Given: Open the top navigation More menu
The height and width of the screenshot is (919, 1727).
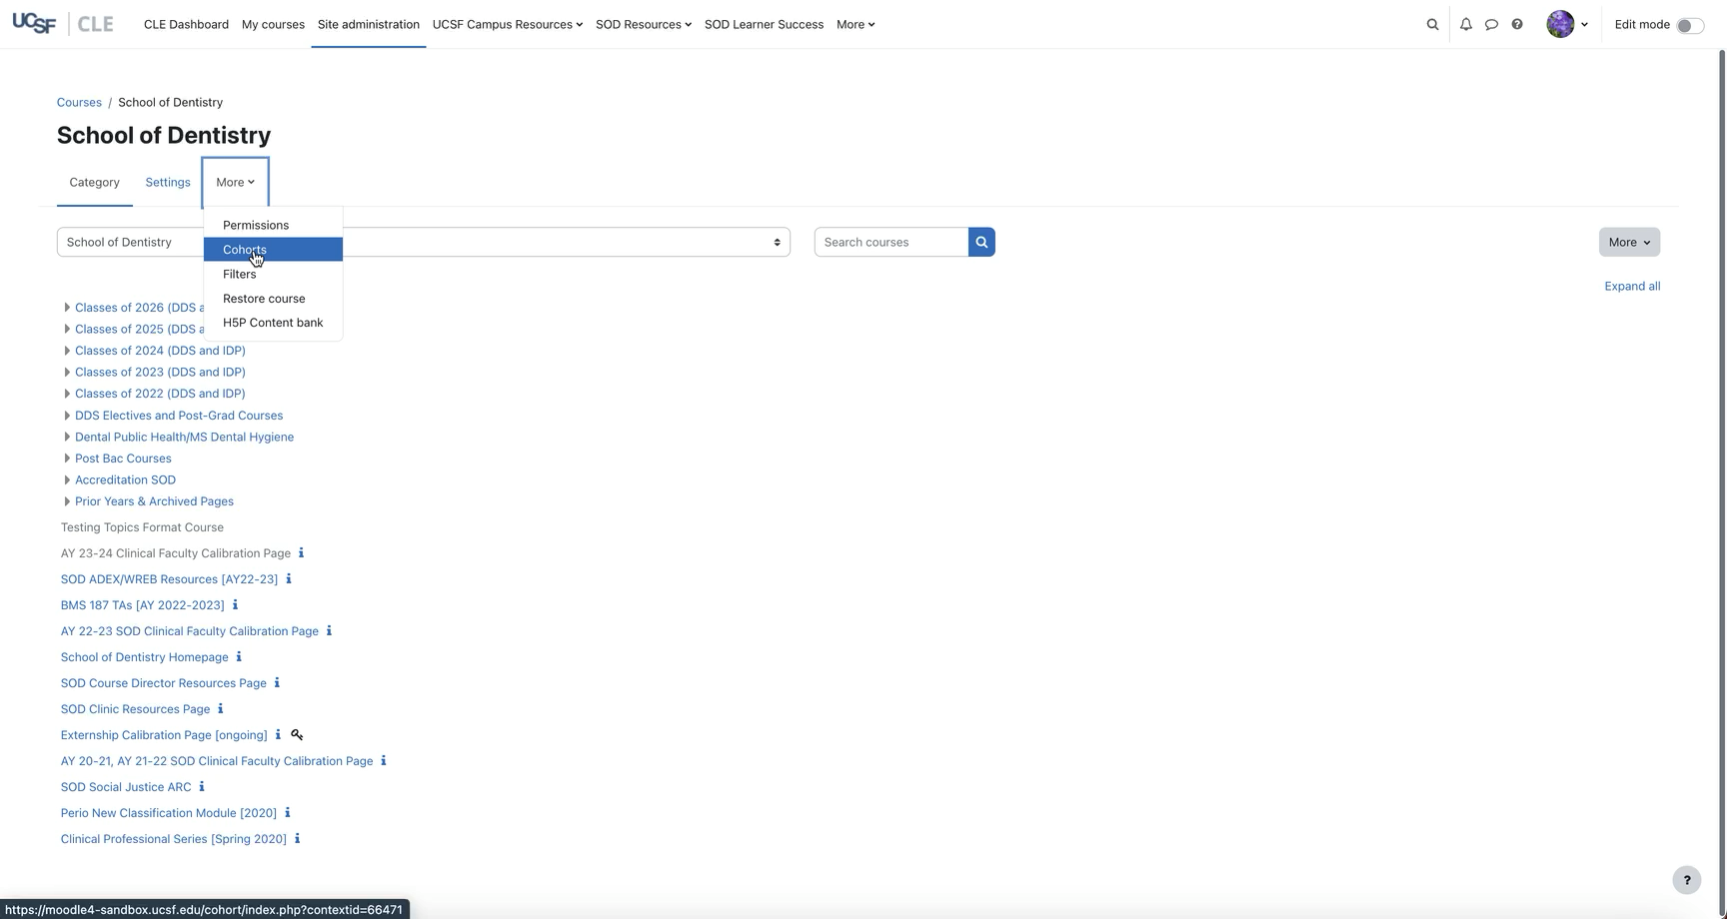Looking at the screenshot, I should pyautogui.click(x=856, y=24).
